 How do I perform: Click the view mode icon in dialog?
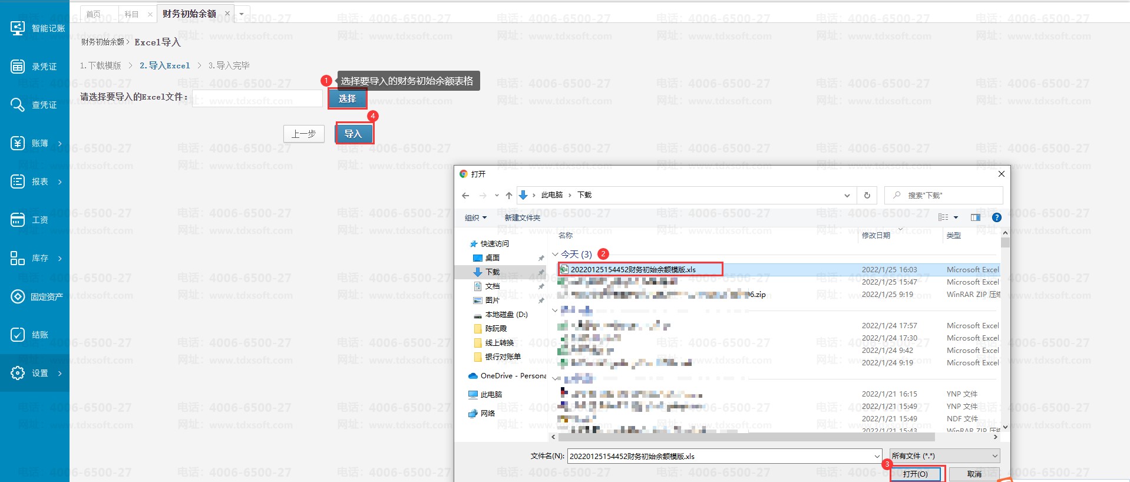pos(943,217)
